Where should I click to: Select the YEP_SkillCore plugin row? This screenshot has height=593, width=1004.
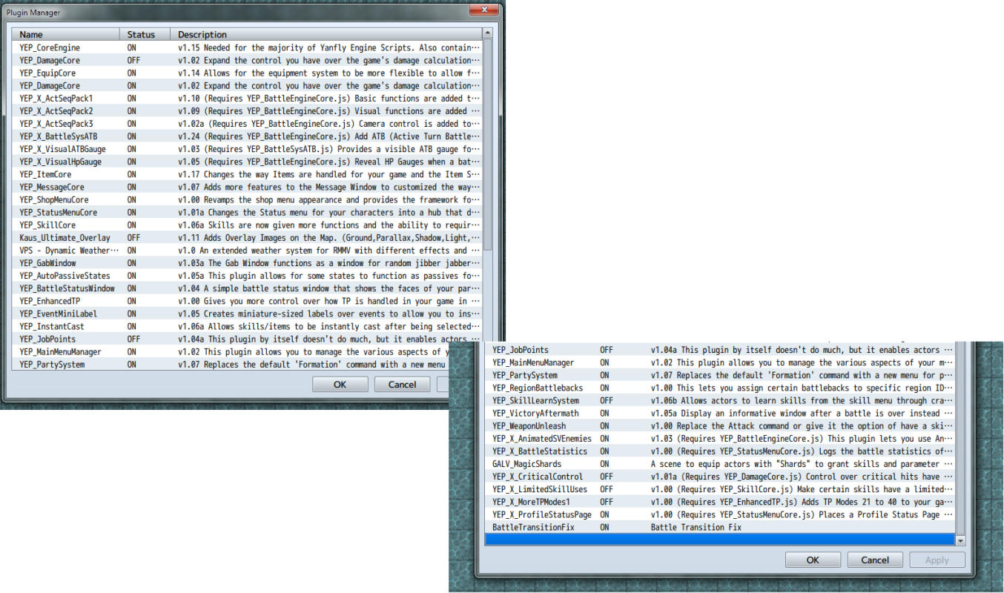(x=247, y=225)
